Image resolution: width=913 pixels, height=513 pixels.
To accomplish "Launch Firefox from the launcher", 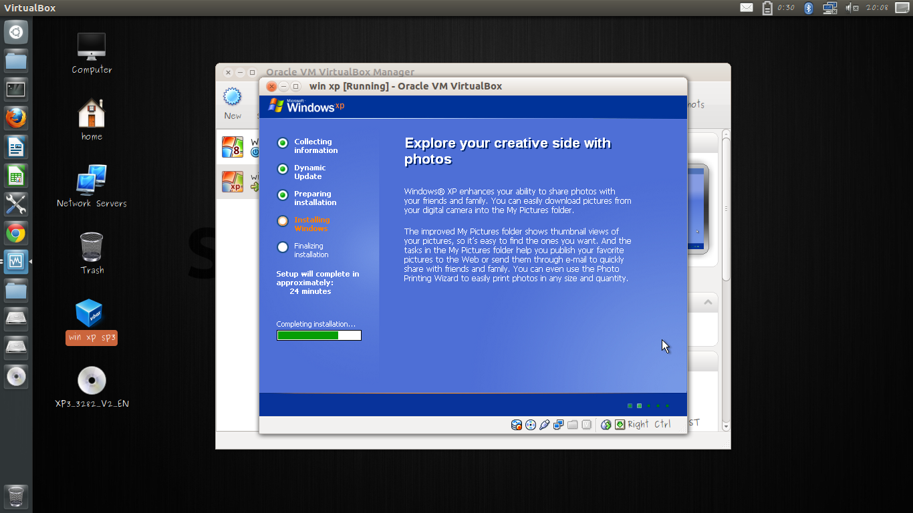I will [x=16, y=118].
